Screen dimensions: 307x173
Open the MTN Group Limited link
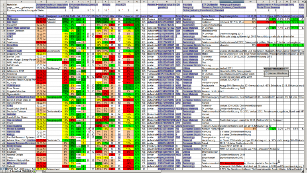pyautogui.click(x=17, y=163)
